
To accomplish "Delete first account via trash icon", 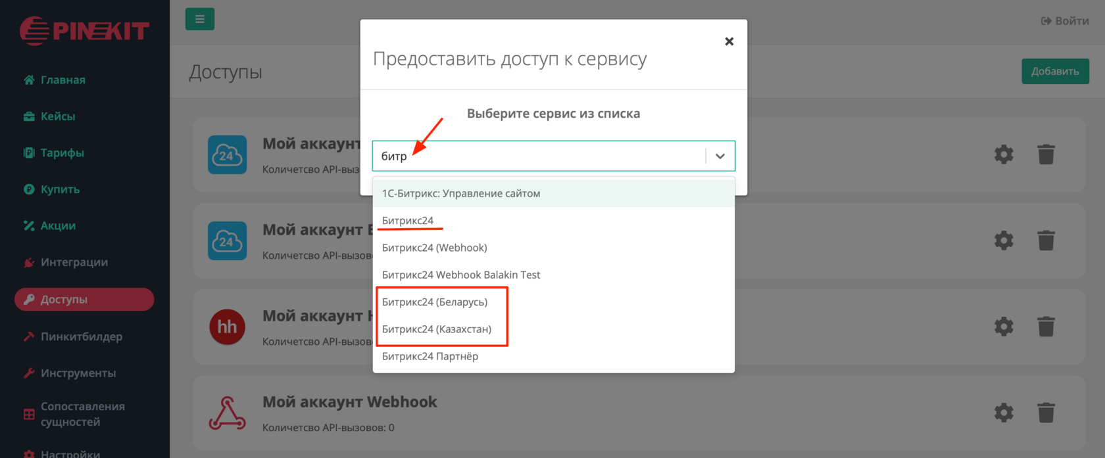I will tap(1046, 155).
